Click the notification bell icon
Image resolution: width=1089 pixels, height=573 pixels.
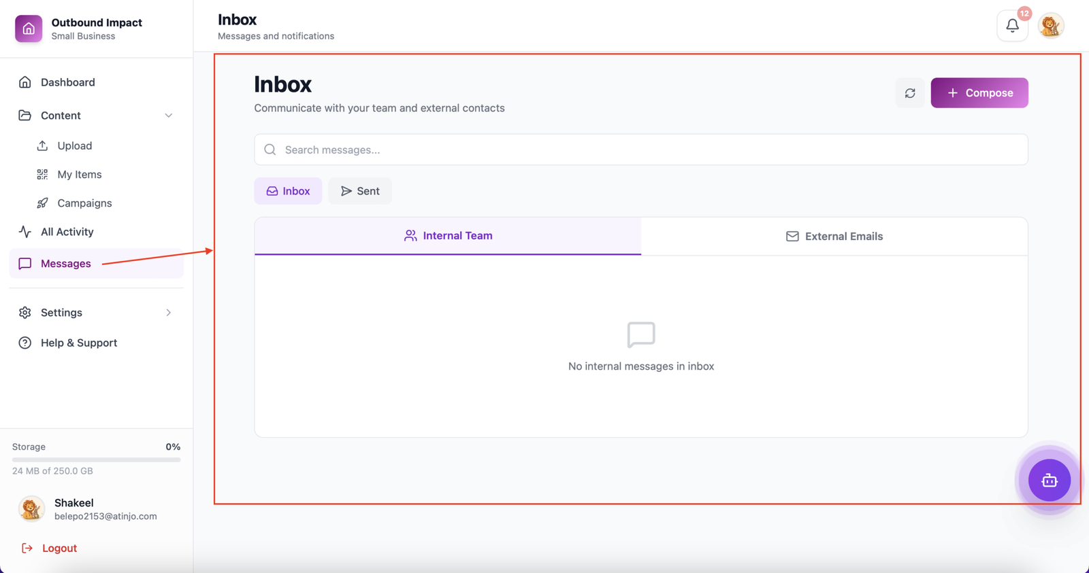coord(1012,26)
